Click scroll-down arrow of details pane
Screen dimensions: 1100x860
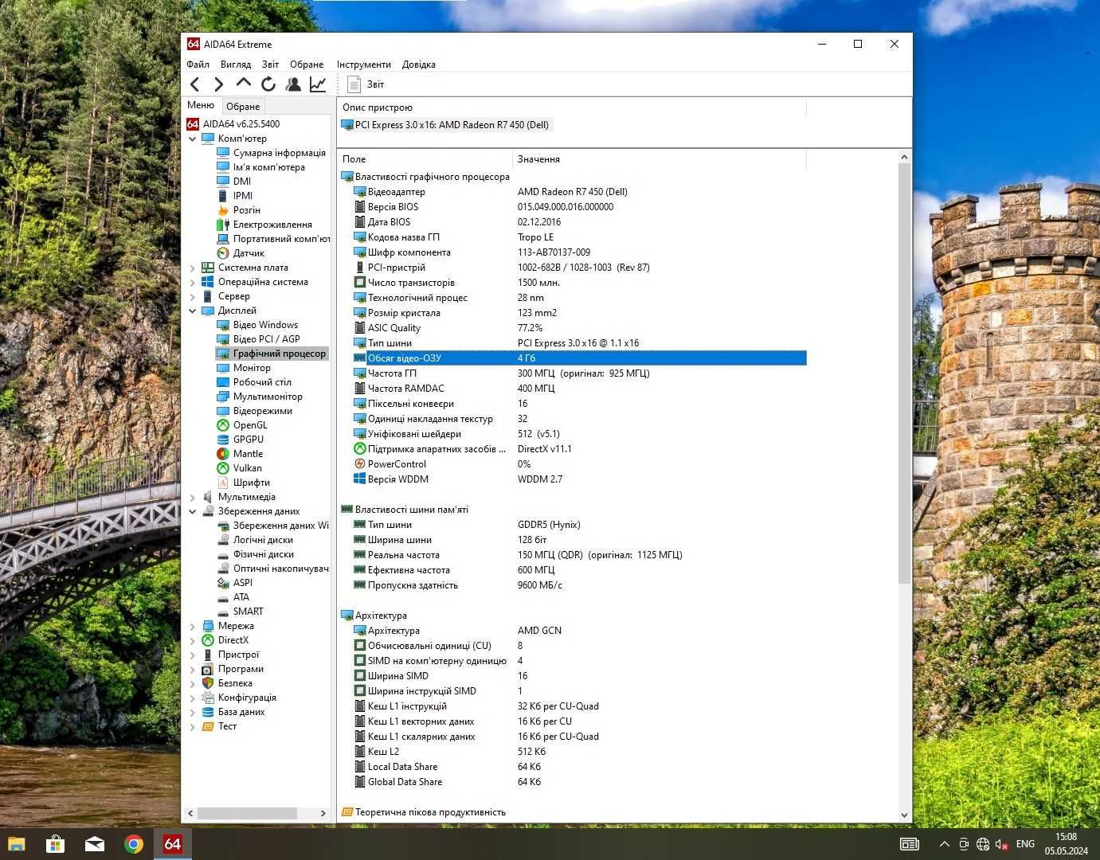pos(904,815)
